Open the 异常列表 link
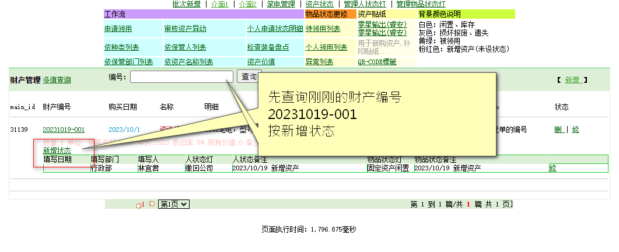 click(x=319, y=62)
